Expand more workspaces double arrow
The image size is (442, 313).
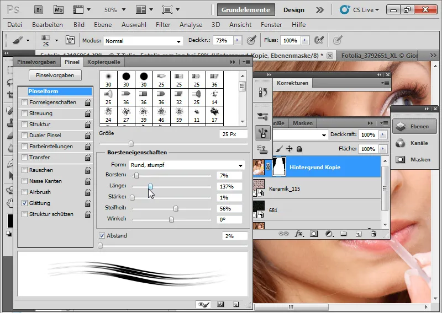(320, 10)
